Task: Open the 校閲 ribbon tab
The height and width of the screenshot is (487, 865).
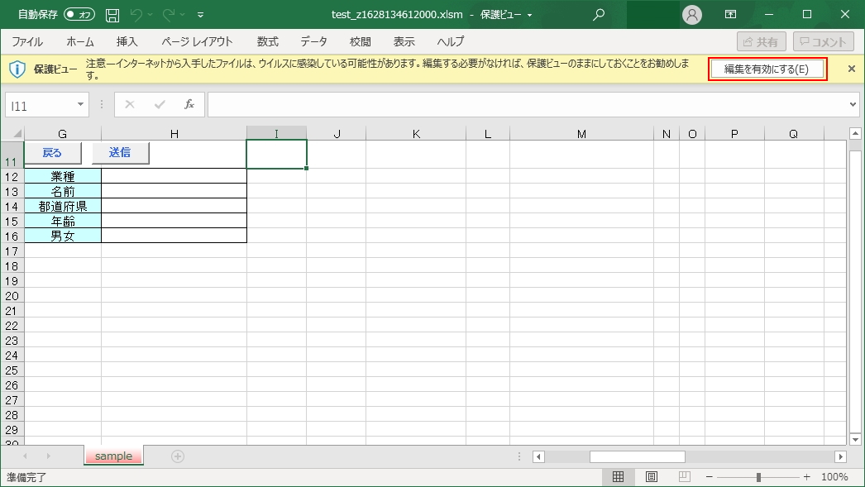Action: click(361, 42)
